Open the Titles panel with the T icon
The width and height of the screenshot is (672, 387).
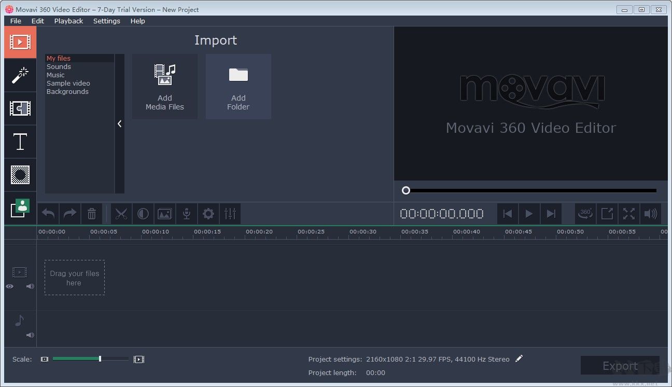pyautogui.click(x=20, y=142)
